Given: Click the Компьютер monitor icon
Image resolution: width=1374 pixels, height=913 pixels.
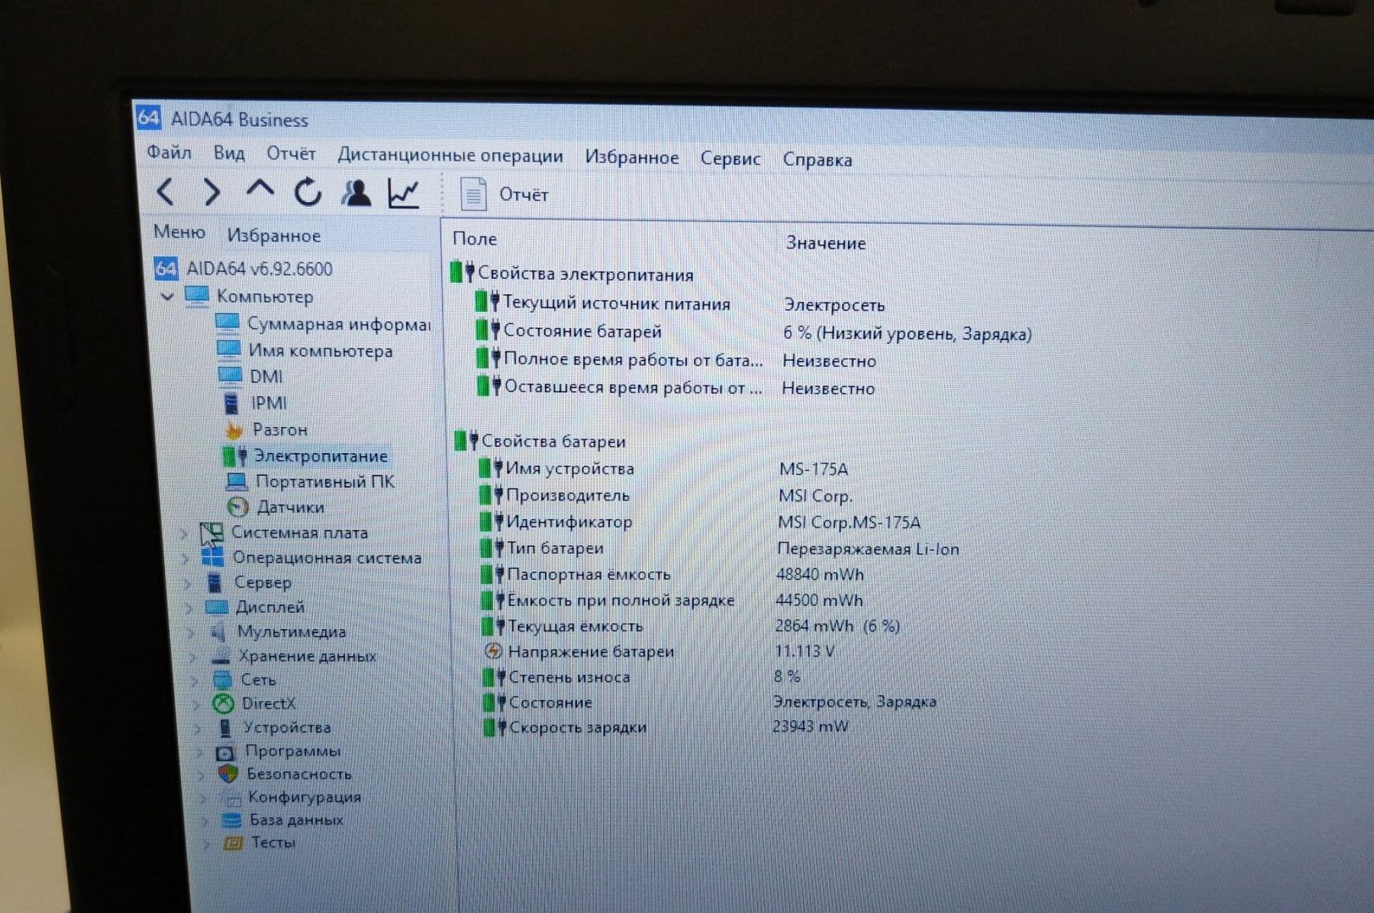Looking at the screenshot, I should coord(196,296).
